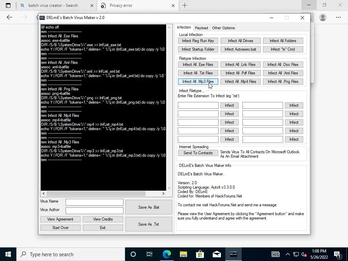Image resolution: width=348 pixels, height=261 pixels.
Task: Click the Infect All .Lnk Files button
Action: pyautogui.click(x=240, y=65)
